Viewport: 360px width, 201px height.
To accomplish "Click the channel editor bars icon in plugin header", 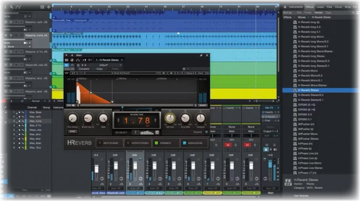I will 67,60.
